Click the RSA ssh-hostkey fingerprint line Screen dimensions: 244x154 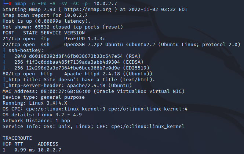pyautogui.click(x=67, y=56)
